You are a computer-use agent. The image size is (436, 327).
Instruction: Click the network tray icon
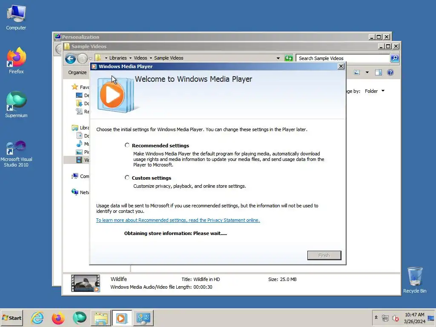pos(385,318)
